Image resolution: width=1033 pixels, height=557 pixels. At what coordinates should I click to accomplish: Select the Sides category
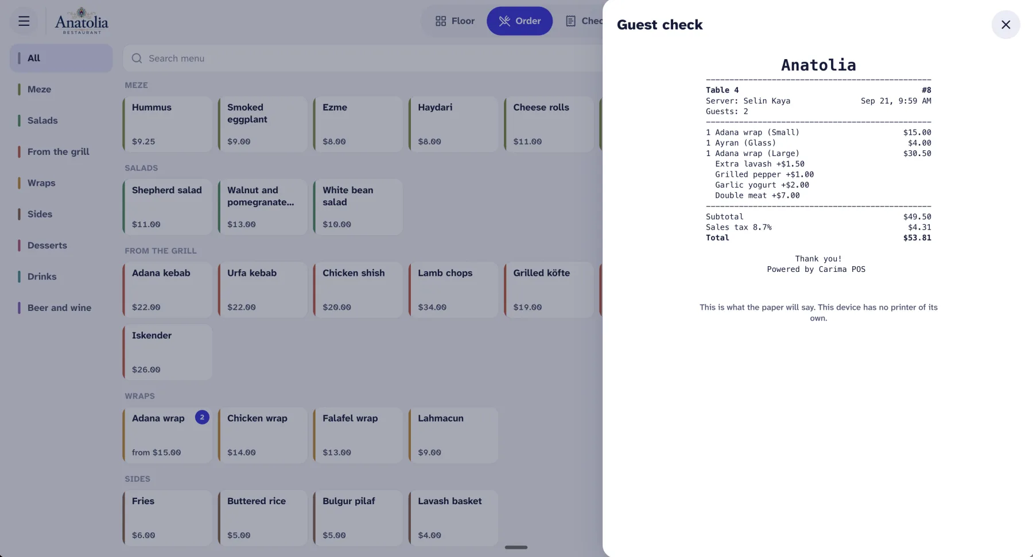coord(61,214)
